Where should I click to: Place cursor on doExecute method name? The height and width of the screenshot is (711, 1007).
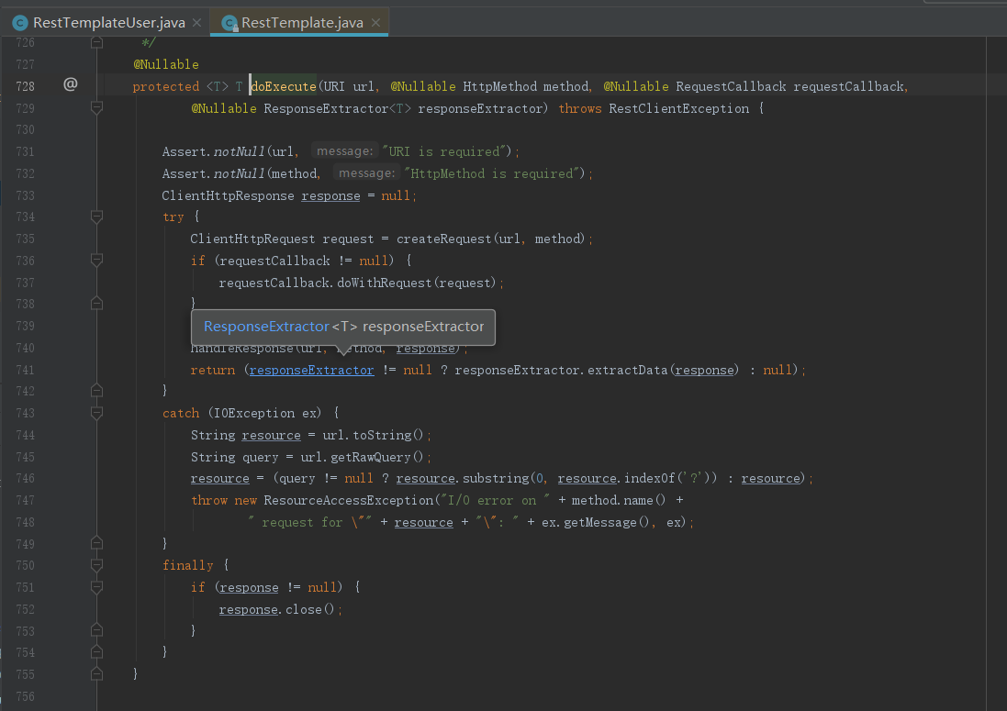pyautogui.click(x=284, y=86)
